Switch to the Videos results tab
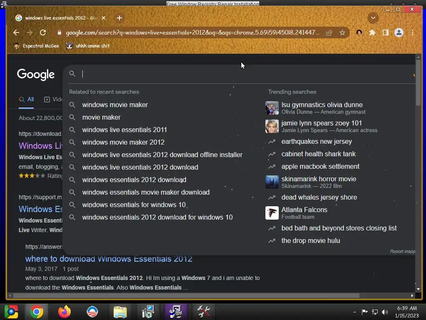426x320 pixels. (x=53, y=100)
